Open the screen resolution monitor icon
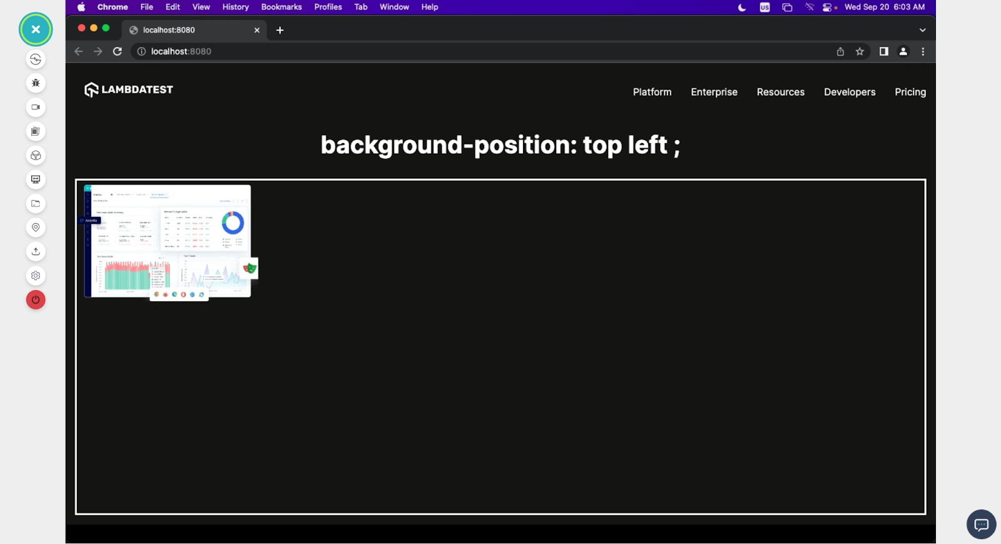The height and width of the screenshot is (544, 1001). (36, 179)
